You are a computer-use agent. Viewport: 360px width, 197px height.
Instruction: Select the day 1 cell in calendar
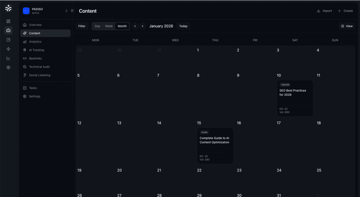215,58
